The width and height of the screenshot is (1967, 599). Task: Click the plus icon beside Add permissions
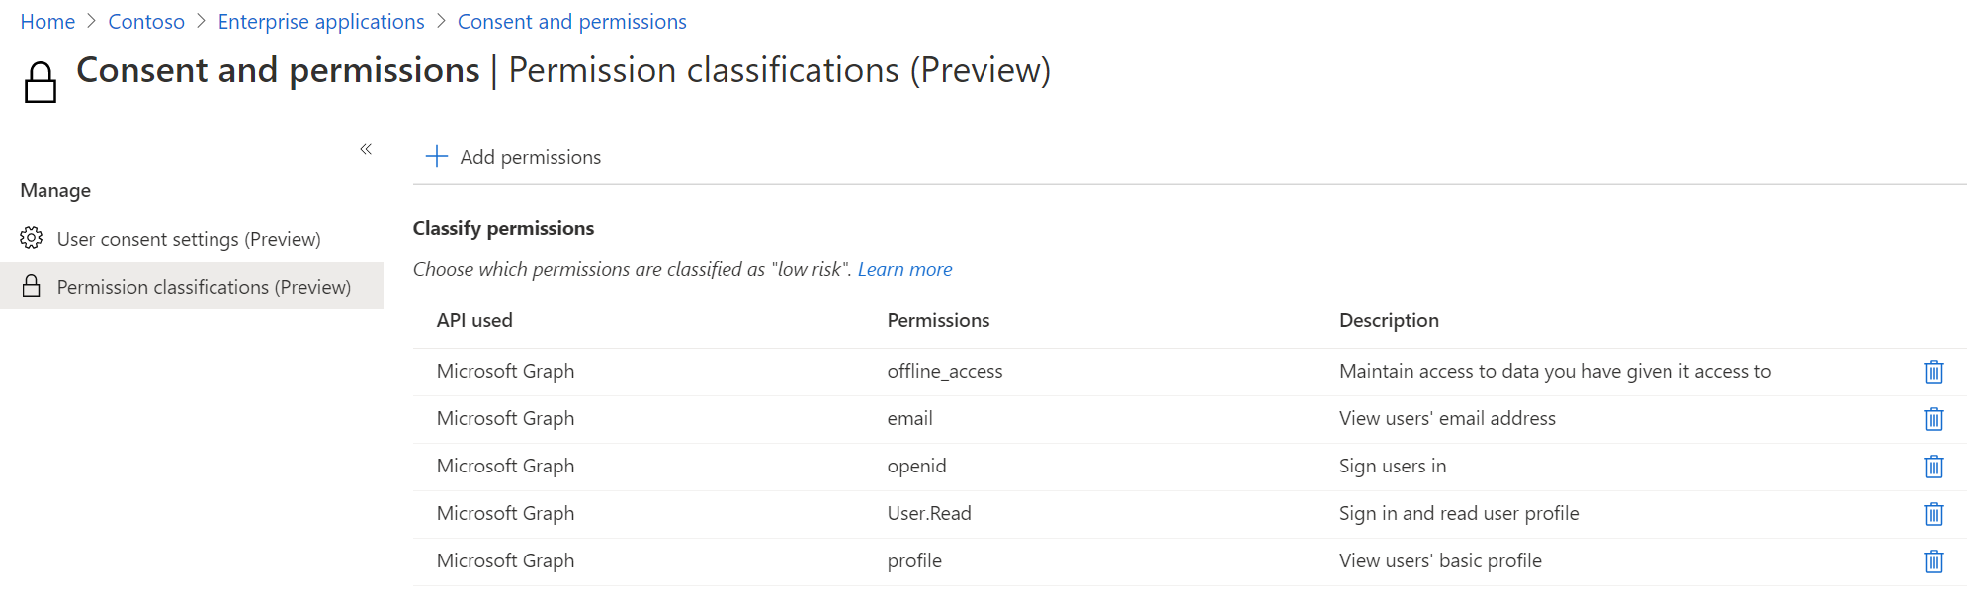tap(436, 157)
